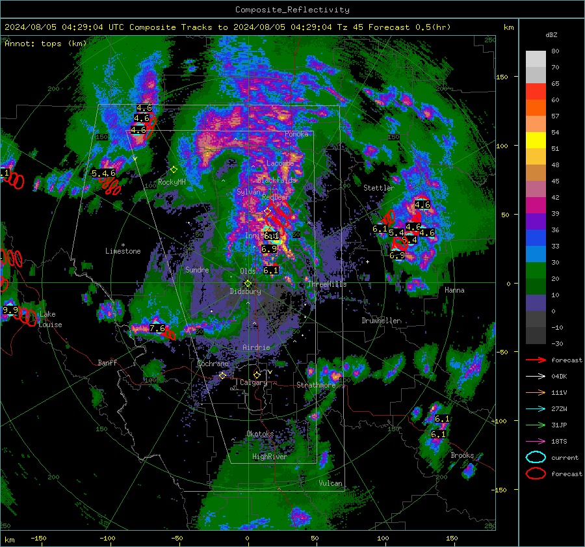Click the Lacombe city label
The height and width of the screenshot is (547, 585).
280,163
